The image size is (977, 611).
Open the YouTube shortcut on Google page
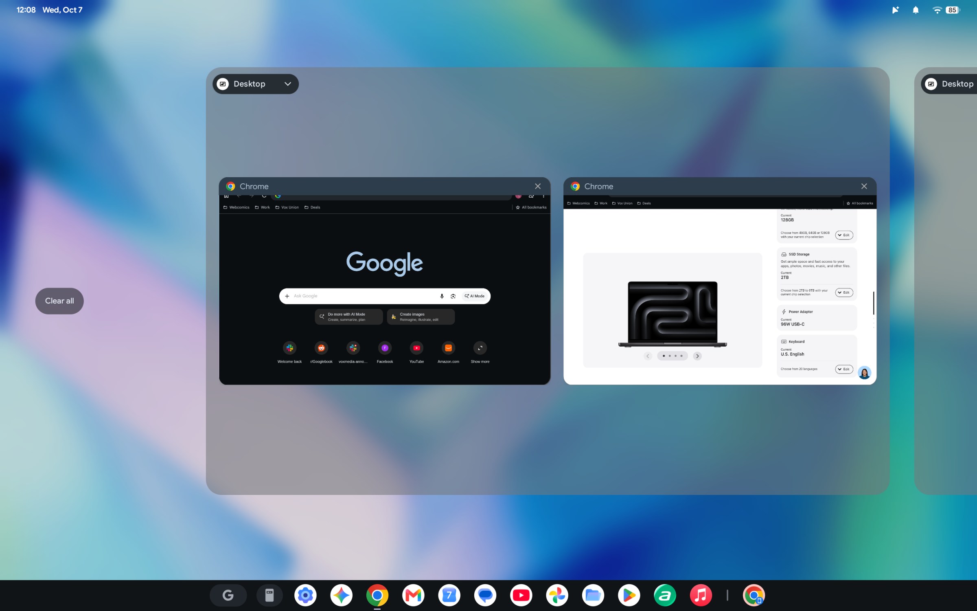(416, 352)
